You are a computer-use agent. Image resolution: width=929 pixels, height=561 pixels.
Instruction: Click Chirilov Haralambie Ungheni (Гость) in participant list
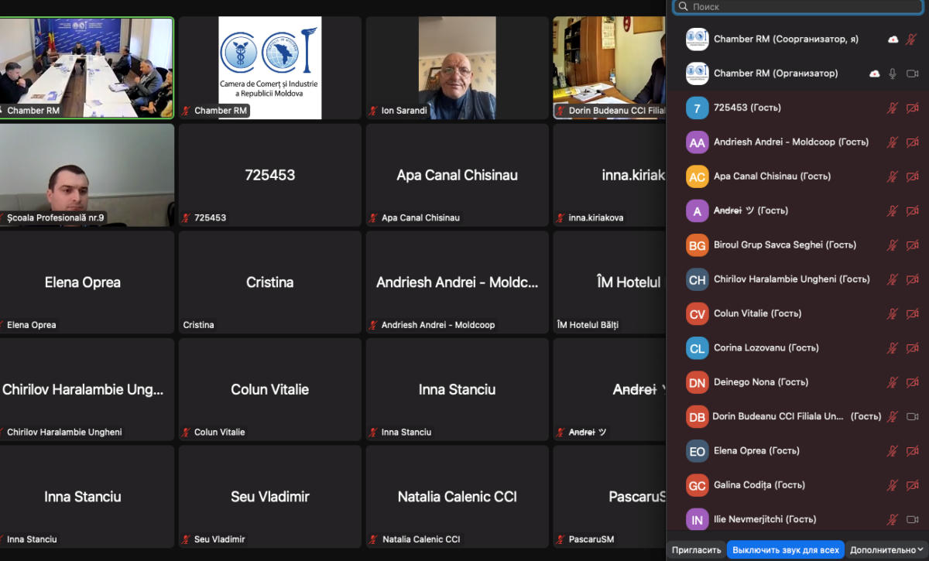coord(791,279)
